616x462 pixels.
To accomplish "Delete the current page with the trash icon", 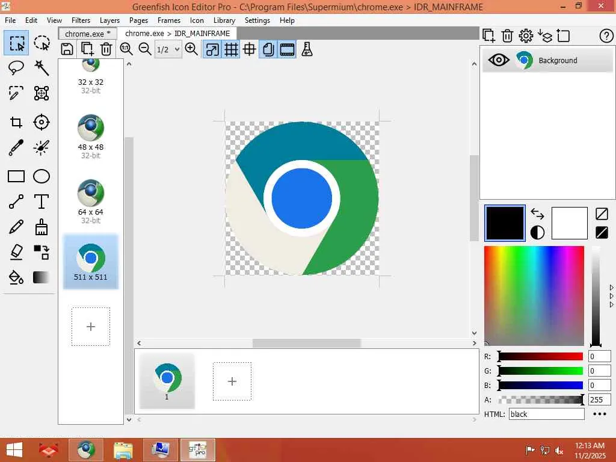I will click(x=106, y=49).
